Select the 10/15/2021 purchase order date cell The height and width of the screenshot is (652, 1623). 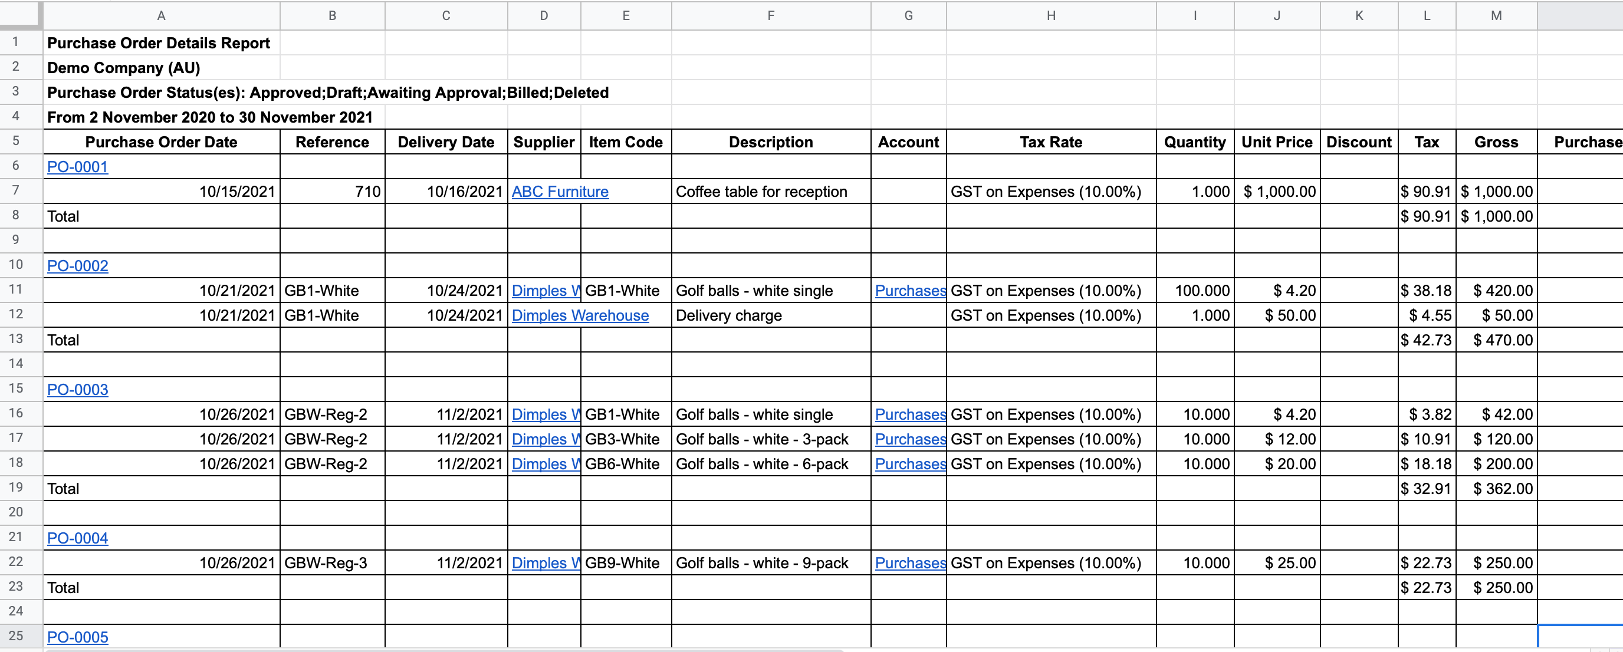(161, 192)
